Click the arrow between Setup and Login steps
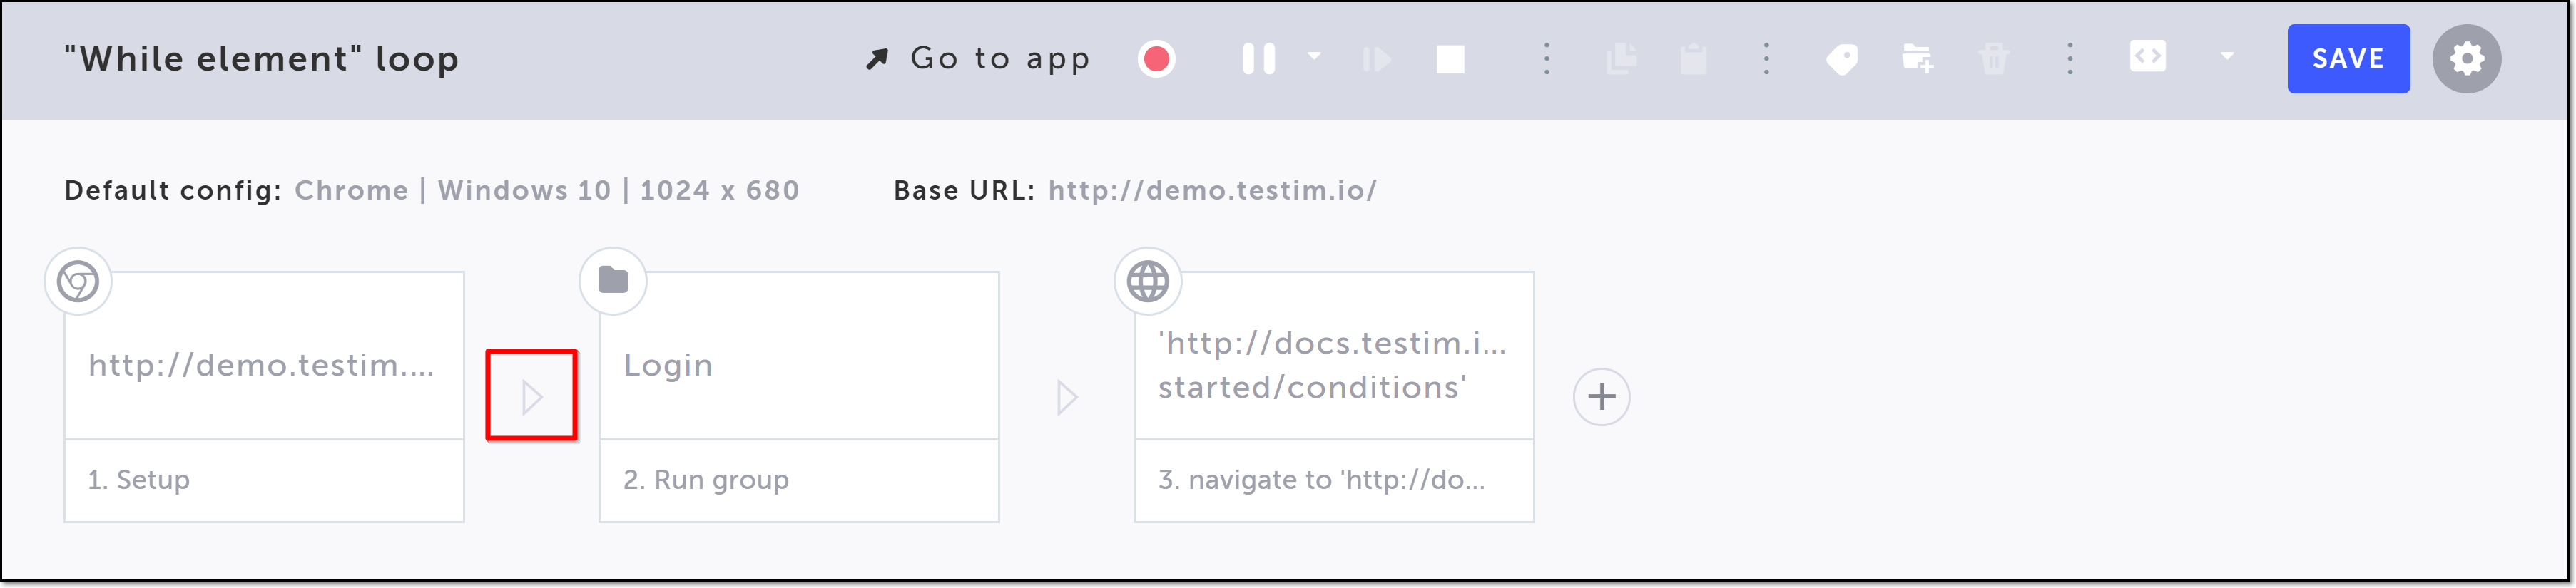The image size is (2576, 588). [532, 396]
